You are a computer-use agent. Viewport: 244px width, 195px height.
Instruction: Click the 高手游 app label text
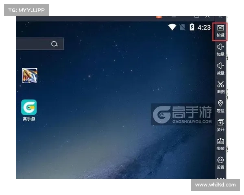coord(29,119)
